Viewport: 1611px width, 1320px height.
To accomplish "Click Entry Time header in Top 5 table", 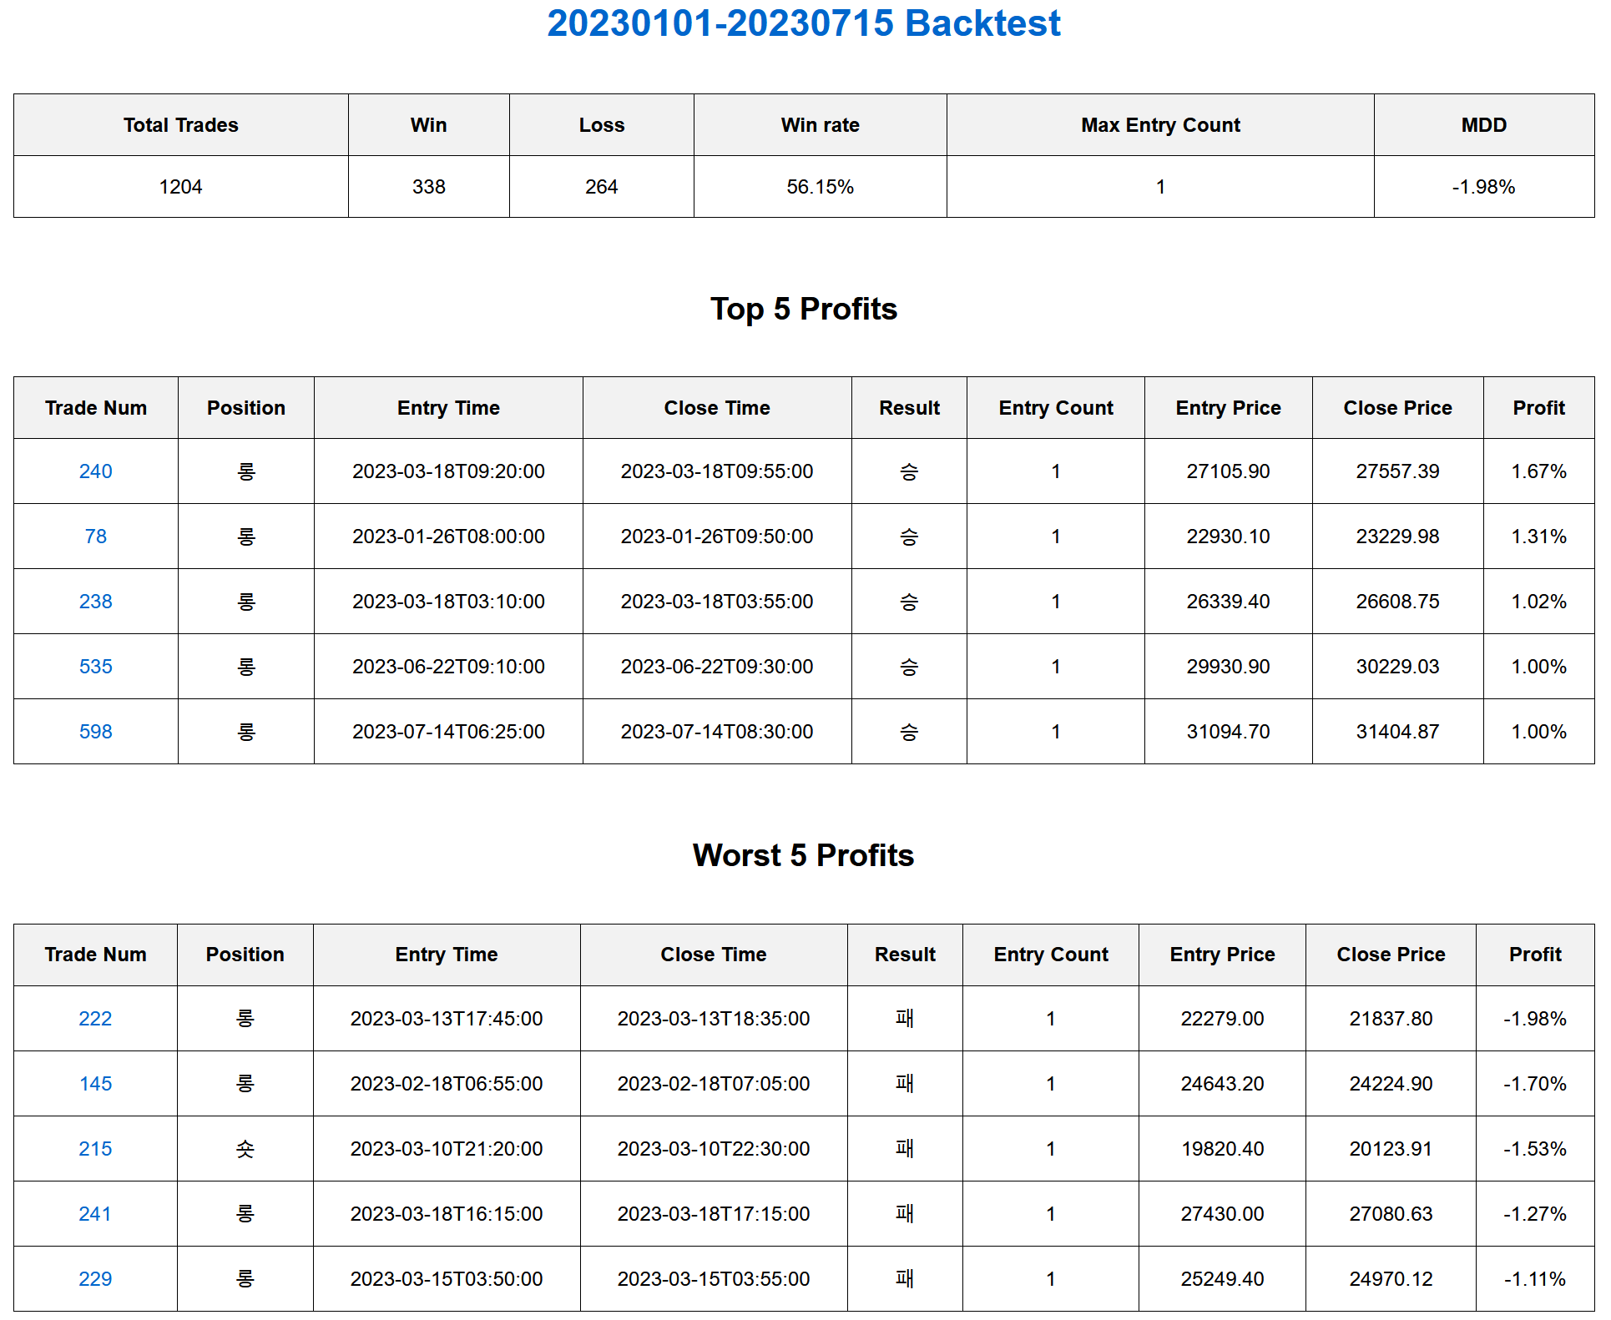I will coord(448,408).
